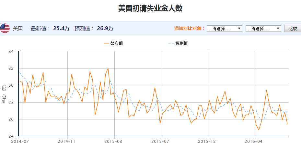Click the y-axis value 26
Image resolution: width=301 pixels, height=149 pixels.
[11, 119]
